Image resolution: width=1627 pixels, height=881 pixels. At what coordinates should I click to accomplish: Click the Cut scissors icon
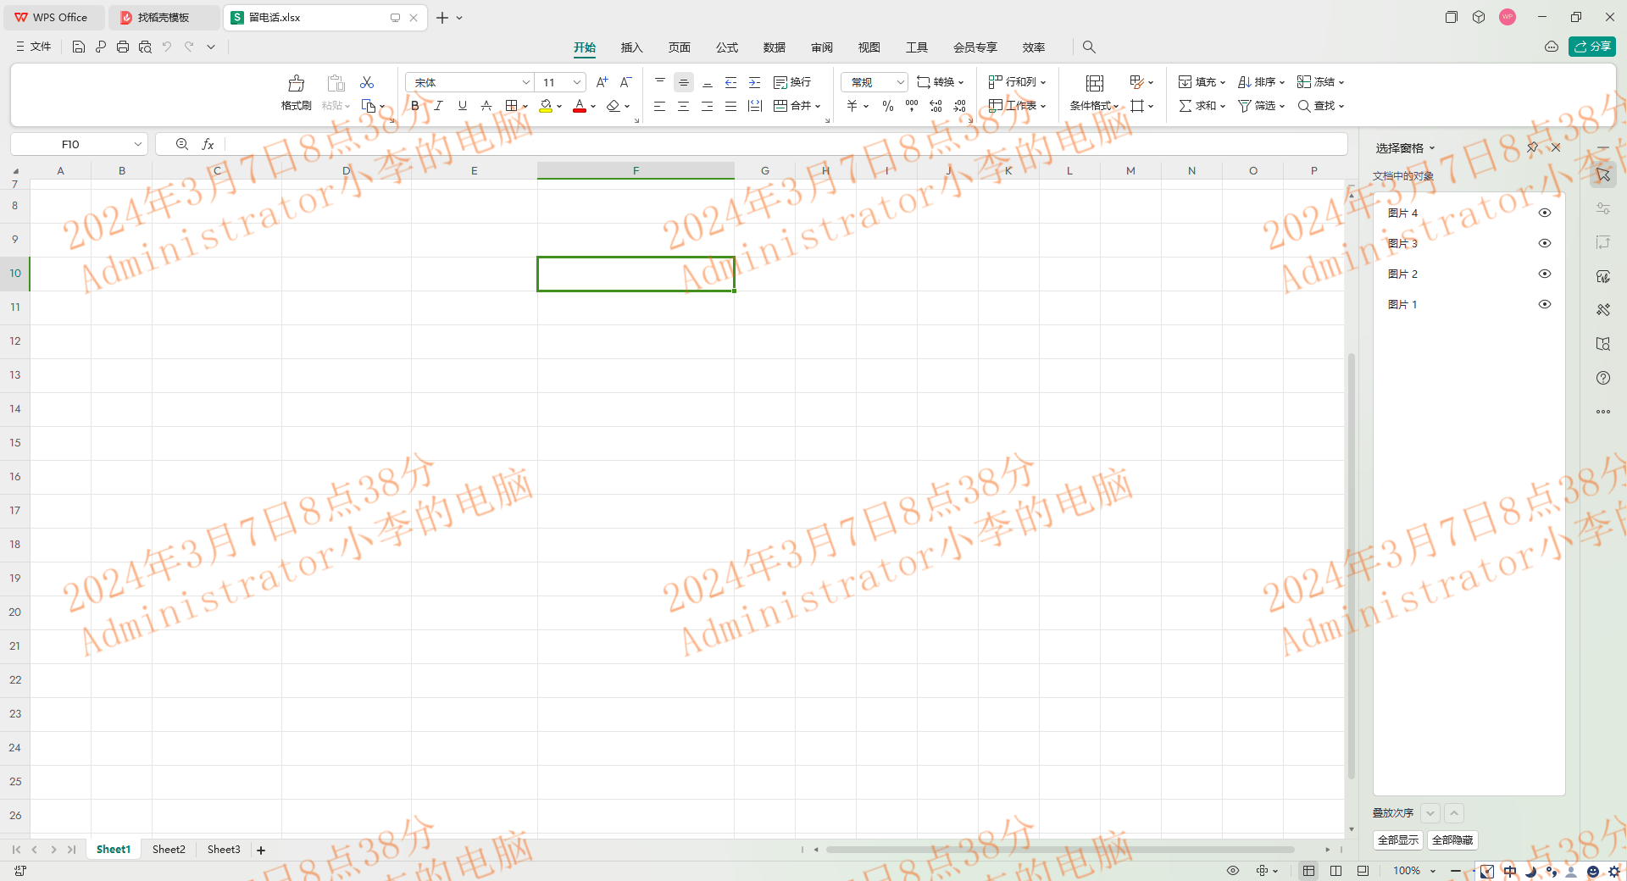pos(367,82)
